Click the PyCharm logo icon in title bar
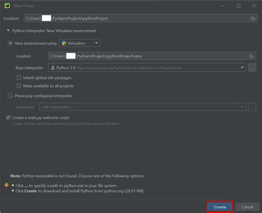Viewport: 262px width, 213px height. pyautogui.click(x=7, y=6)
